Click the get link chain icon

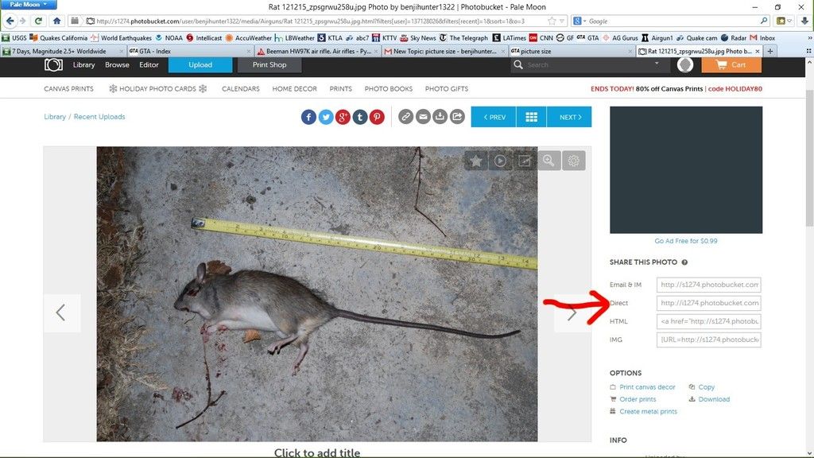point(406,117)
